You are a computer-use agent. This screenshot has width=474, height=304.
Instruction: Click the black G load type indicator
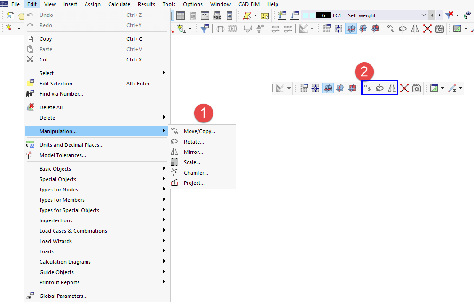point(324,15)
